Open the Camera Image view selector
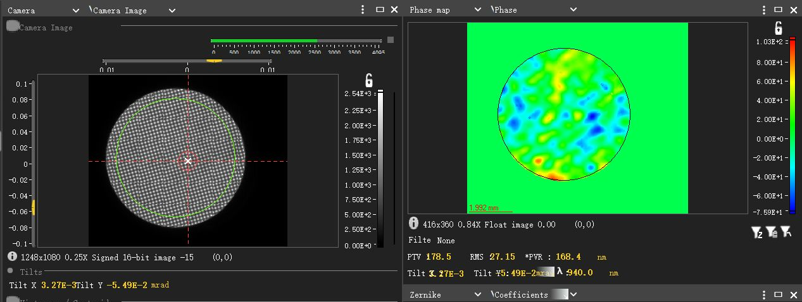 click(x=172, y=10)
